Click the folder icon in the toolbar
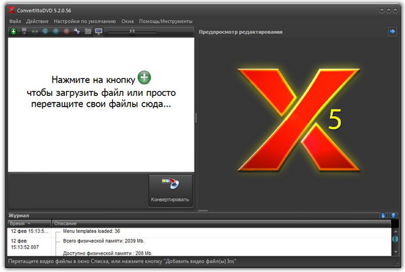Image resolution: width=405 pixels, height=272 pixels. [88, 31]
